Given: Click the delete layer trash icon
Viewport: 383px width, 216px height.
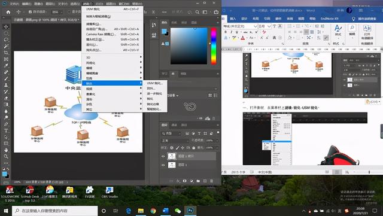Looking at the screenshot, I should pos(211,181).
